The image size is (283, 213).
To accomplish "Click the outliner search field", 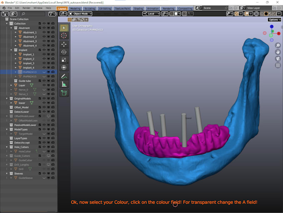I will (32, 14).
